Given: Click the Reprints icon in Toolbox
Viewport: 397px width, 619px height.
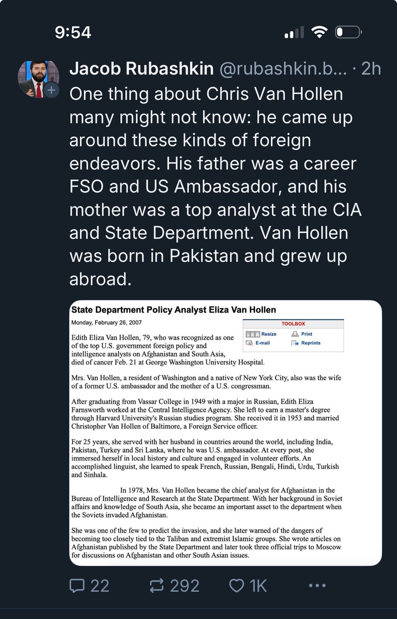Looking at the screenshot, I should [x=295, y=343].
